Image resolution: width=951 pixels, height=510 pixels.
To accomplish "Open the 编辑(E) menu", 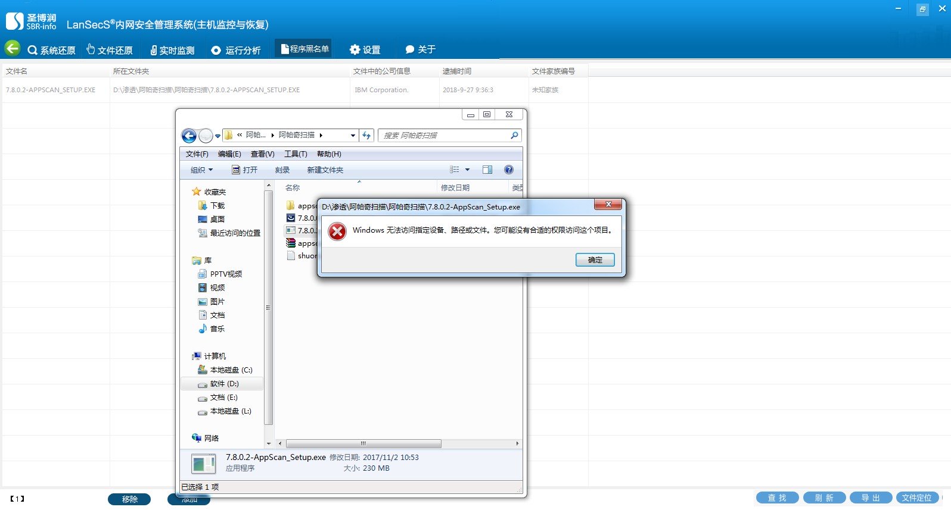I will (229, 154).
